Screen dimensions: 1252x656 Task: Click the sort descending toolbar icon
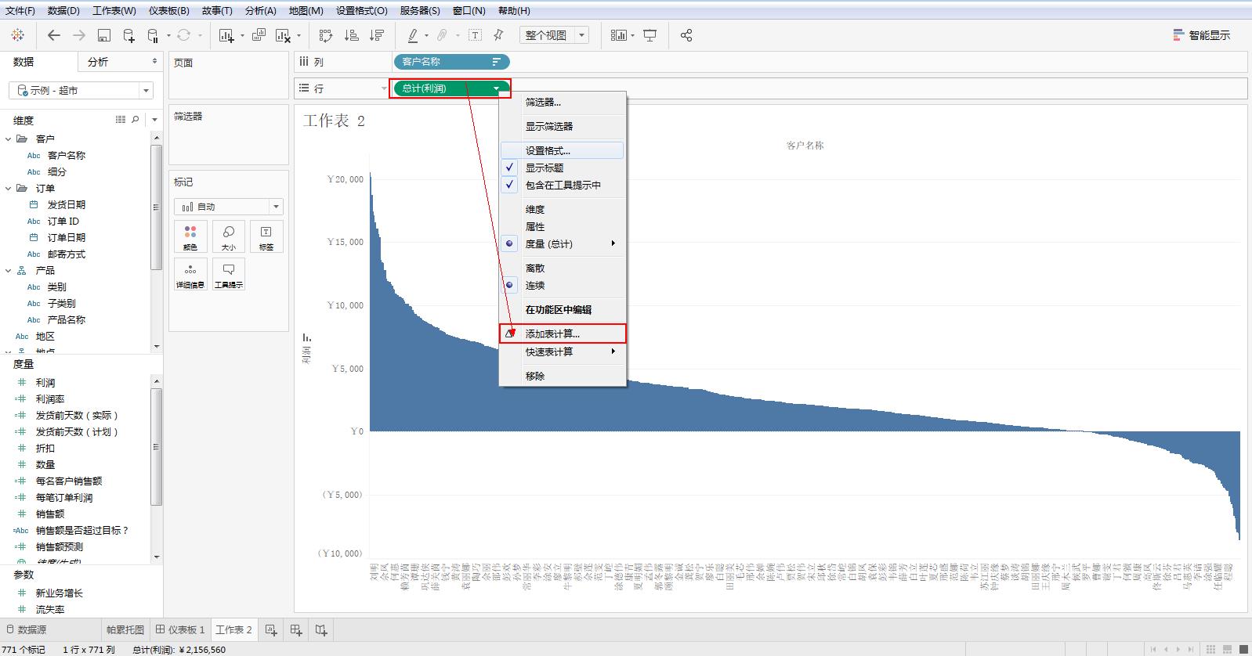point(377,35)
